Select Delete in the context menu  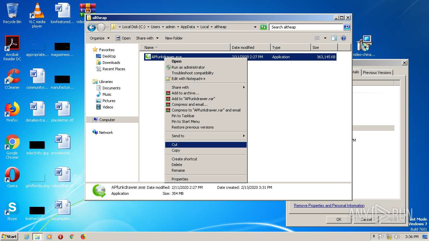(x=206, y=165)
